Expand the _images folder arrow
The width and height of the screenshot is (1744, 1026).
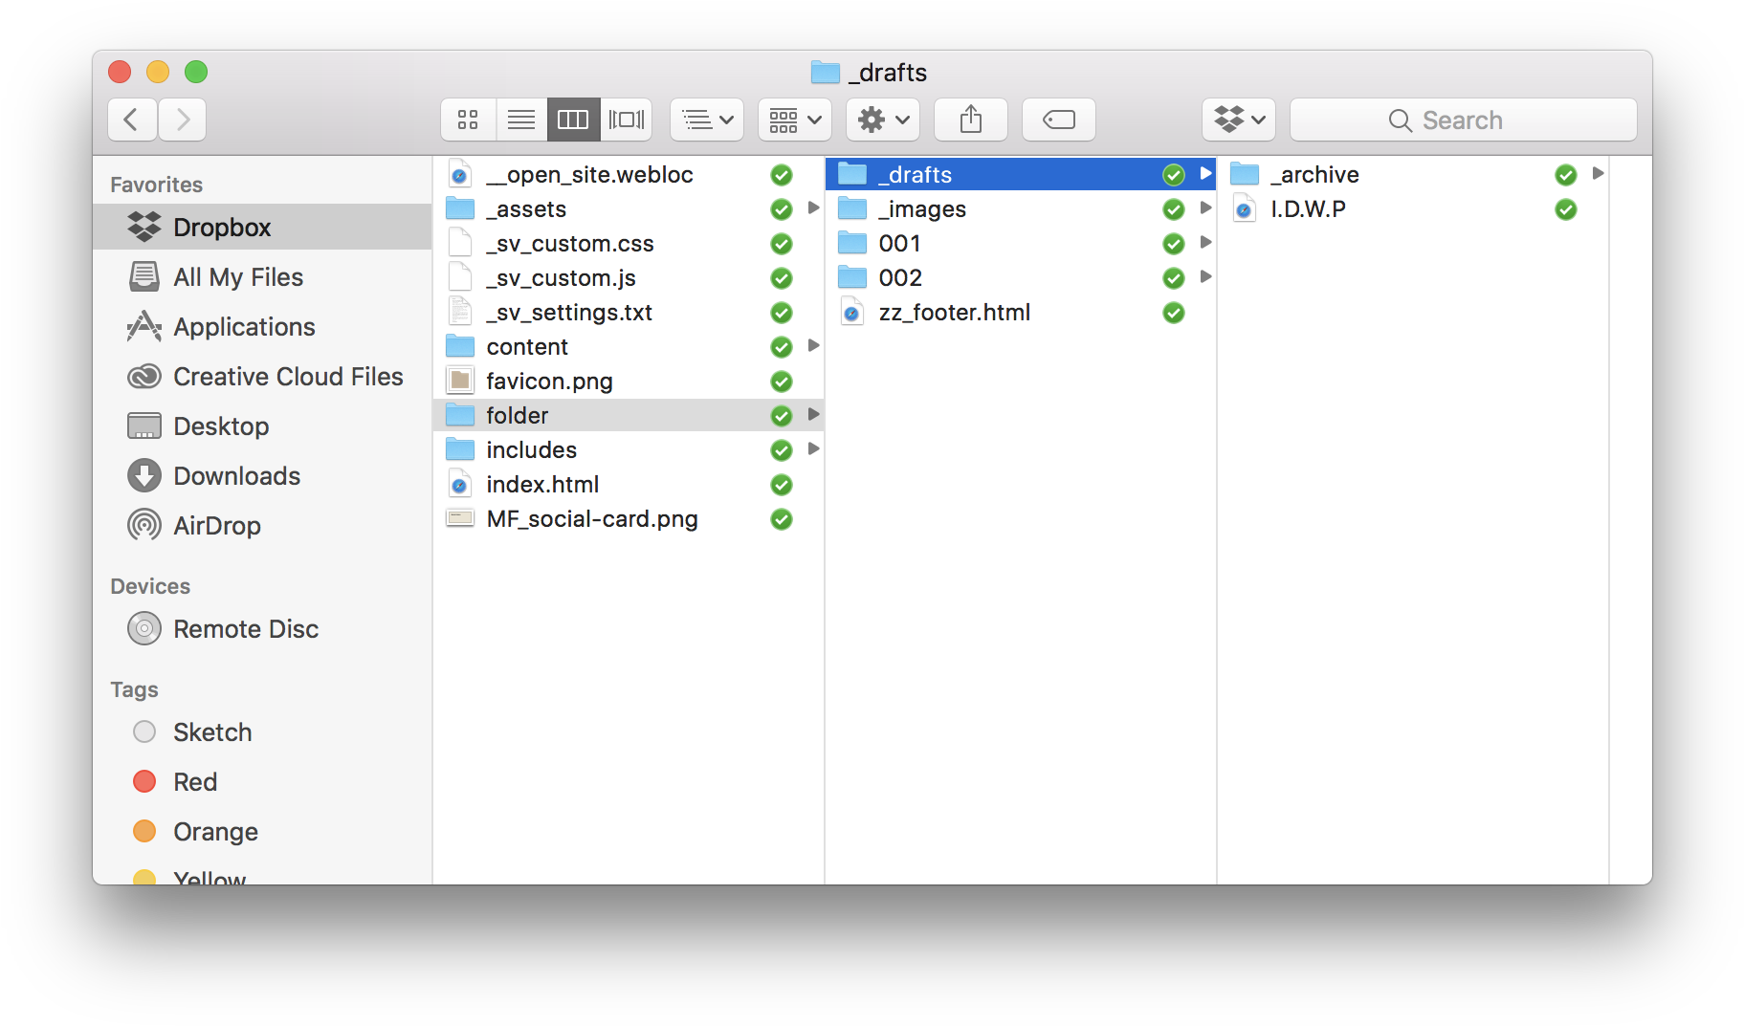[x=1205, y=208]
